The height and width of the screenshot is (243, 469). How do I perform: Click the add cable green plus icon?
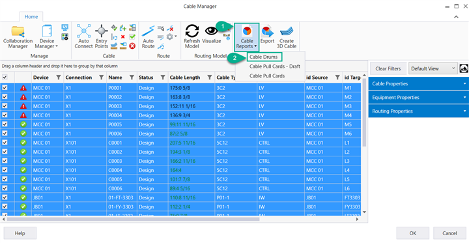click(122, 28)
